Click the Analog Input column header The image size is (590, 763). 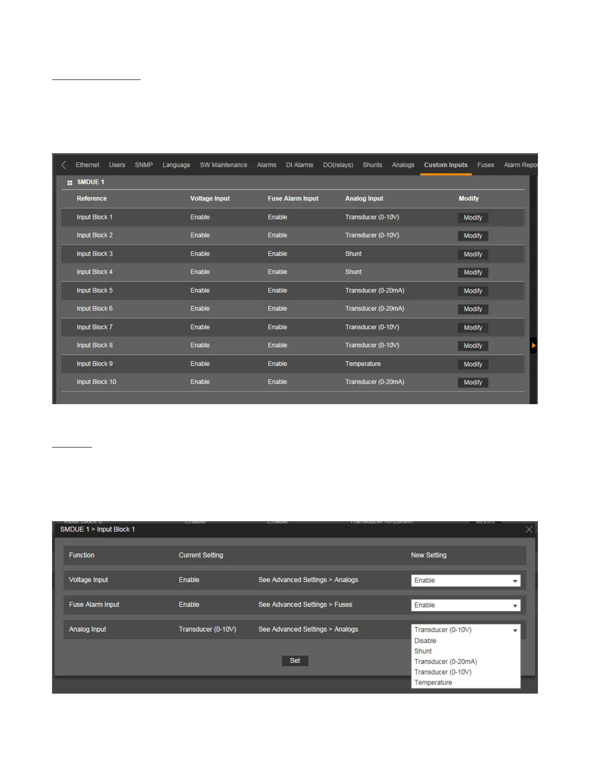click(x=364, y=198)
